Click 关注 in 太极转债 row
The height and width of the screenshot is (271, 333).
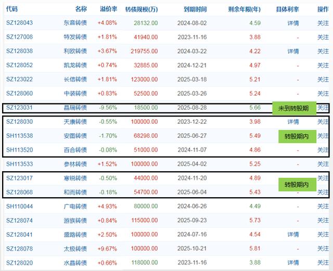click(x=323, y=249)
